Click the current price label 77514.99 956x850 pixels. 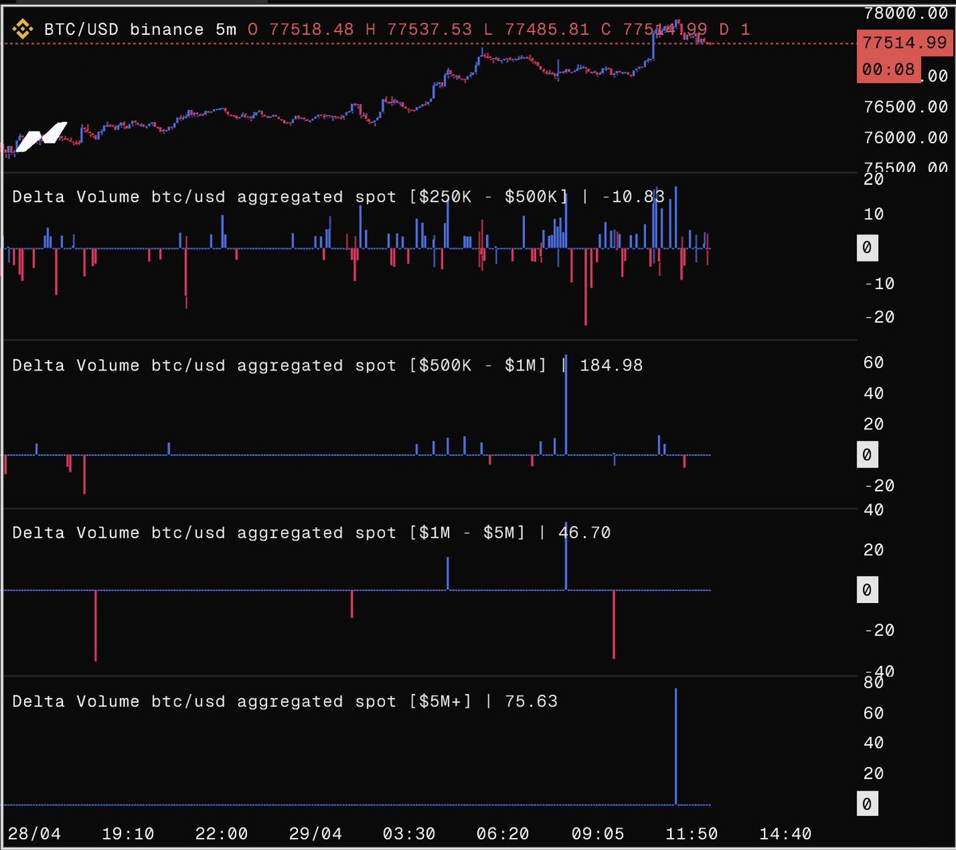point(904,43)
